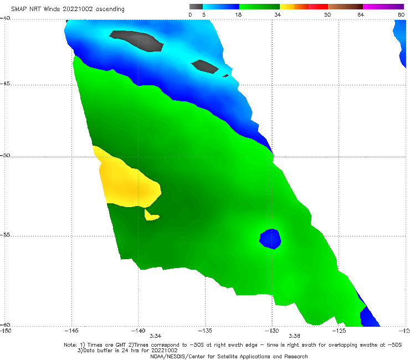Viewport: 410px width, 360px height.
Task: Click the green 18-34 color bar segment
Action: (x=259, y=7)
